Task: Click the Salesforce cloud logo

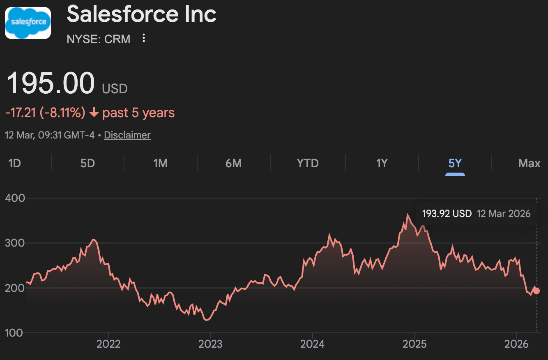Action: coord(28,23)
